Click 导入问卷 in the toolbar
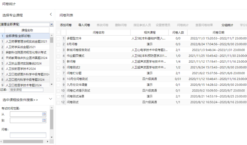Screen dimensions: 247x145 (84, 25)
